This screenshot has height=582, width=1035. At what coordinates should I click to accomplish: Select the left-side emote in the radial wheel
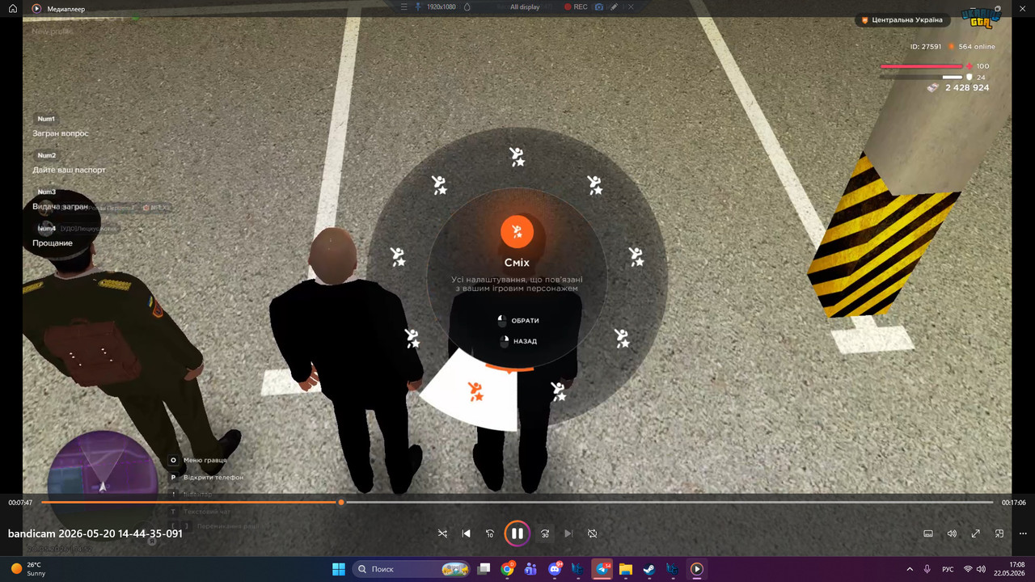point(398,257)
